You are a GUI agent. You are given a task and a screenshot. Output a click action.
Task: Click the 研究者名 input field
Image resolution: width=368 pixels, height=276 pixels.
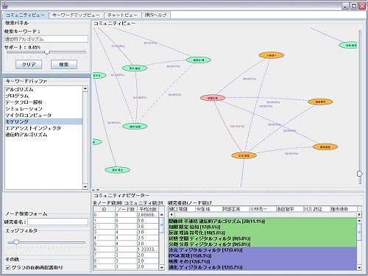coord(58,222)
